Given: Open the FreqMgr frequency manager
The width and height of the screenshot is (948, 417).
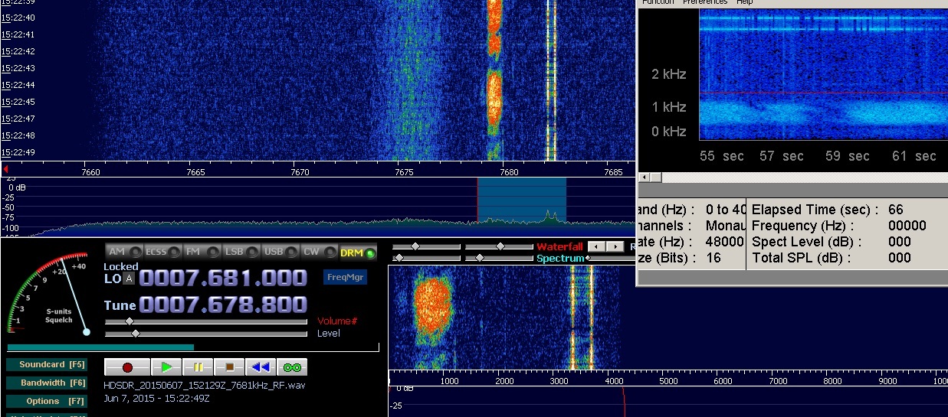Looking at the screenshot, I should (344, 277).
